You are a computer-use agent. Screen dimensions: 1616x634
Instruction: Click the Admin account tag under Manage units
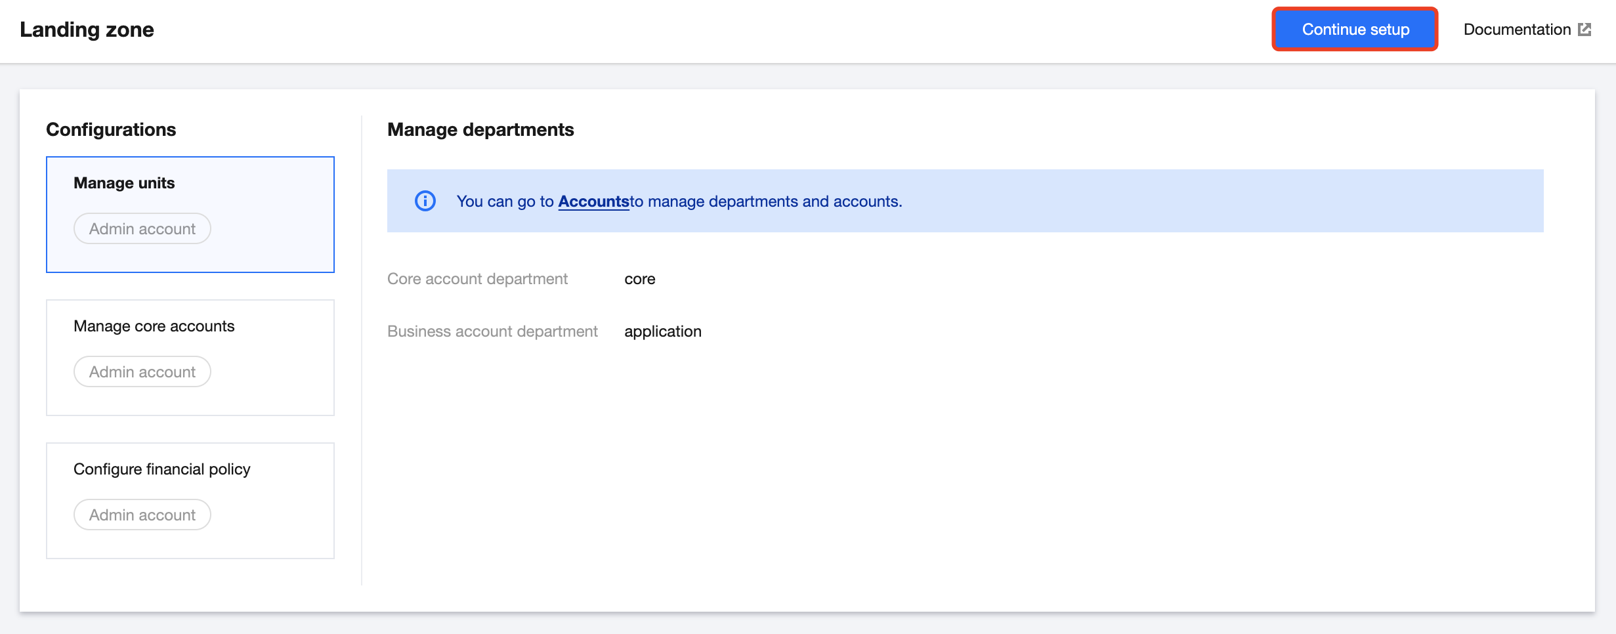(x=142, y=229)
